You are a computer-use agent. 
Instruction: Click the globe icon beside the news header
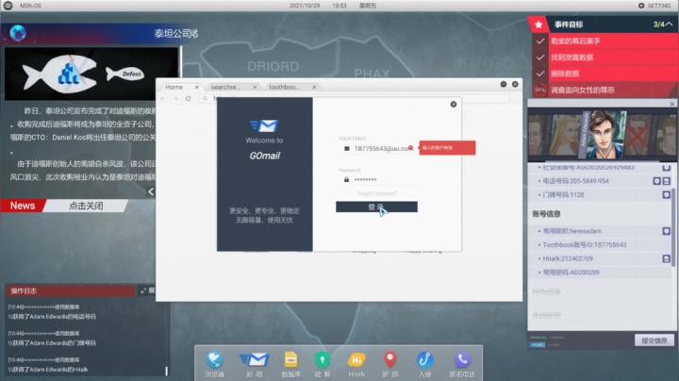[18, 33]
